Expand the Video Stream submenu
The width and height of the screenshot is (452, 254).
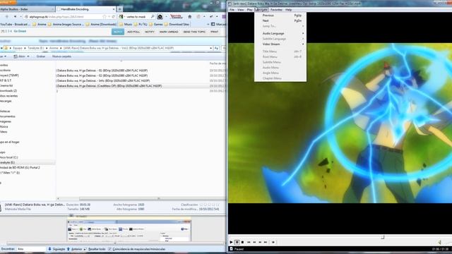280,44
